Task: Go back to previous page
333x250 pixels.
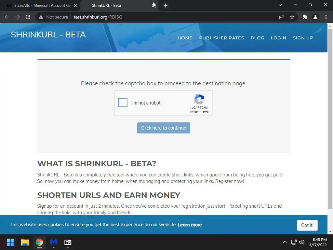Action: click(7, 17)
